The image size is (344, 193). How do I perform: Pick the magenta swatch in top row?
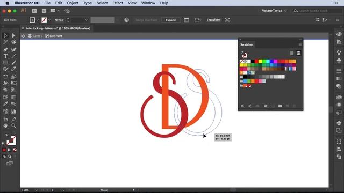pyautogui.click(x=275, y=61)
